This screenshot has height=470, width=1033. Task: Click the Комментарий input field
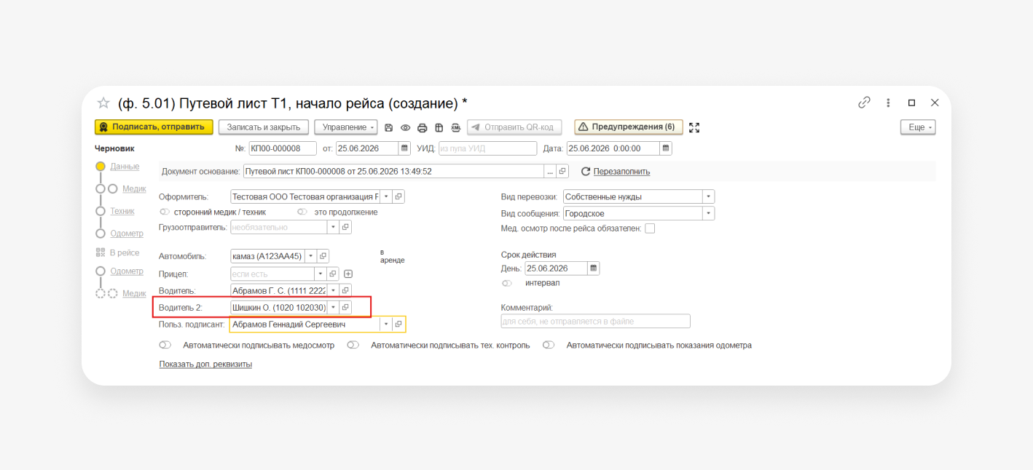pos(595,322)
